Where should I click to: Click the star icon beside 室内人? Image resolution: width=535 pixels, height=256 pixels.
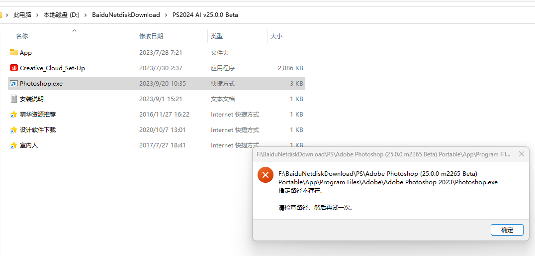coord(13,145)
